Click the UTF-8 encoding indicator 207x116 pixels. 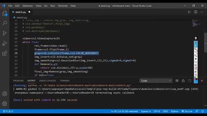coord(157,111)
